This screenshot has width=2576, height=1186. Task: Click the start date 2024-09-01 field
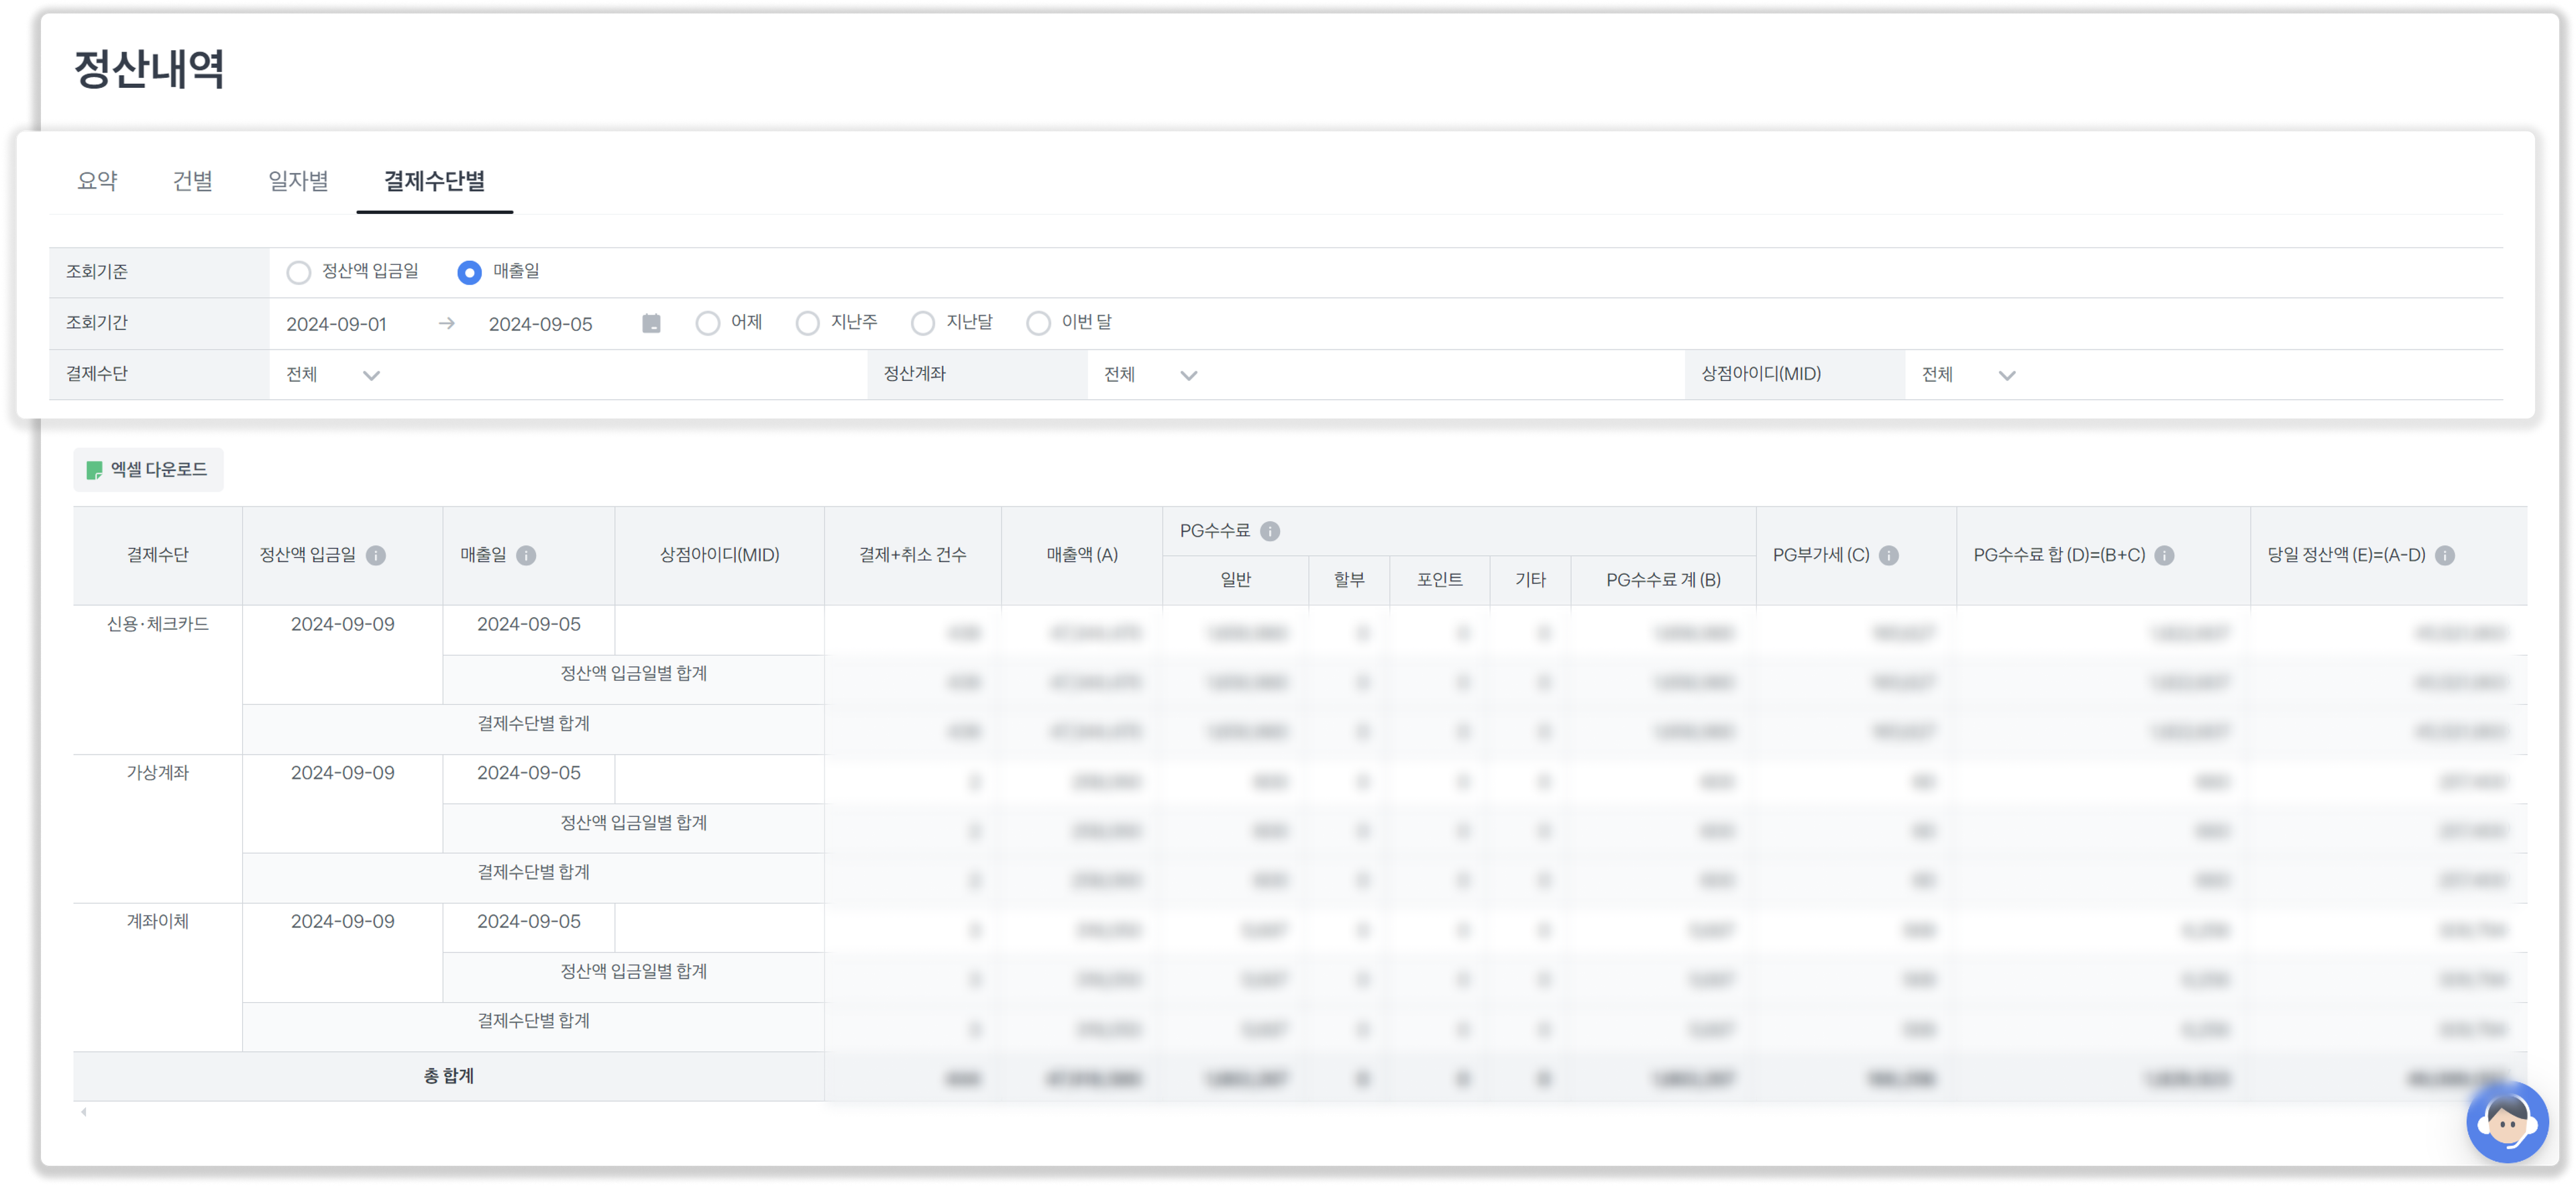(x=336, y=324)
